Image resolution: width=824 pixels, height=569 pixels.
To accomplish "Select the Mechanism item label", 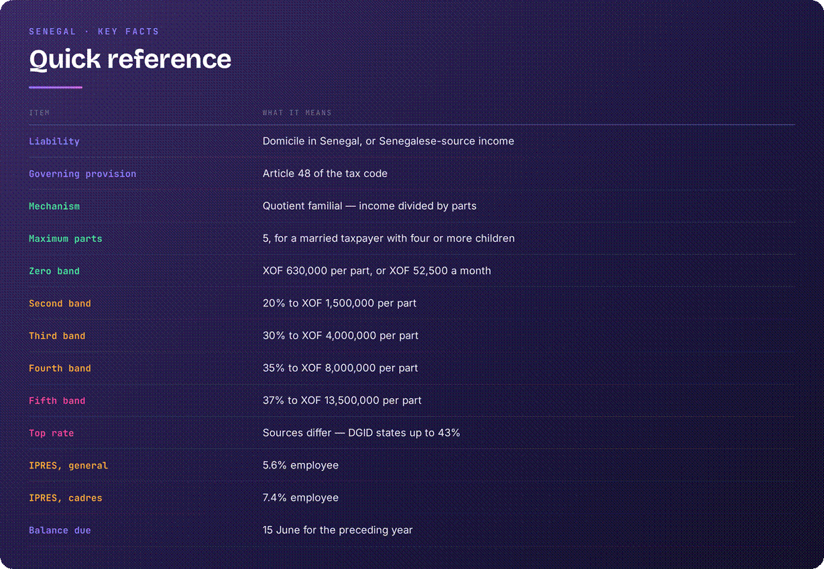I will pyautogui.click(x=54, y=206).
